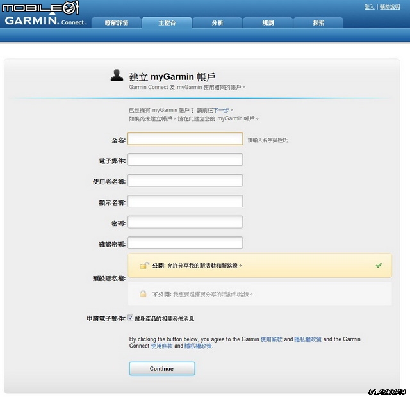Screen dimensions: 410x397
Task: Toggle the 健身產品的相關發佈消息 checkbox
Action: [130, 318]
